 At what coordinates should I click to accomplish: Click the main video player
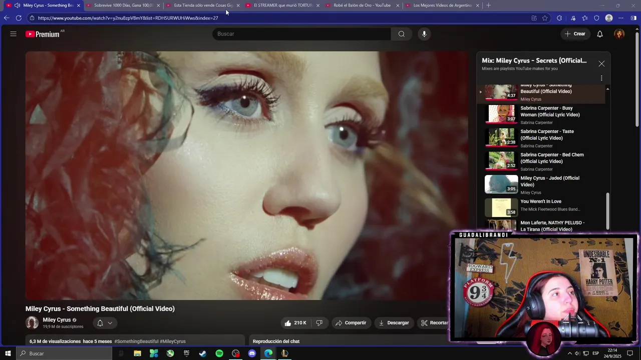247,175
